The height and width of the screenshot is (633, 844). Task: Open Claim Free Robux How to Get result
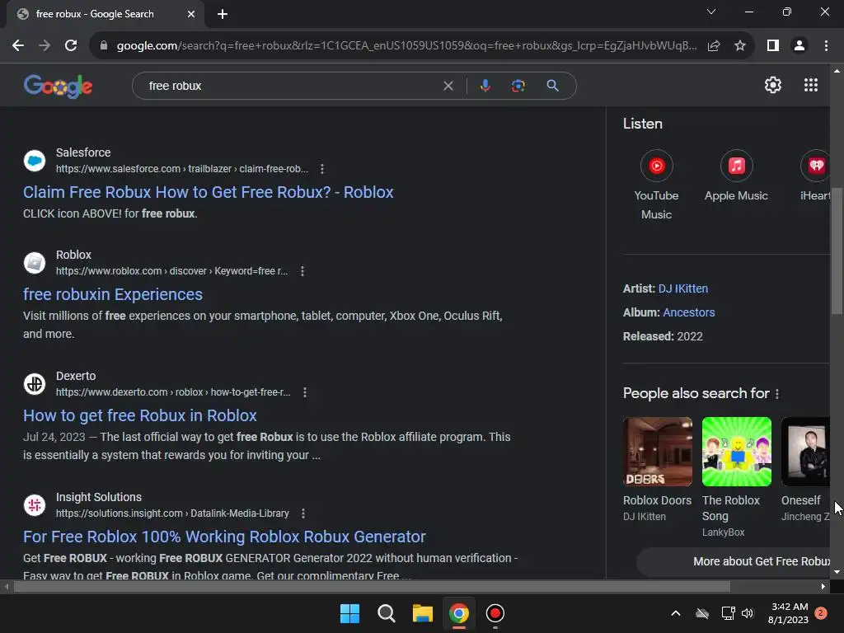pos(208,192)
